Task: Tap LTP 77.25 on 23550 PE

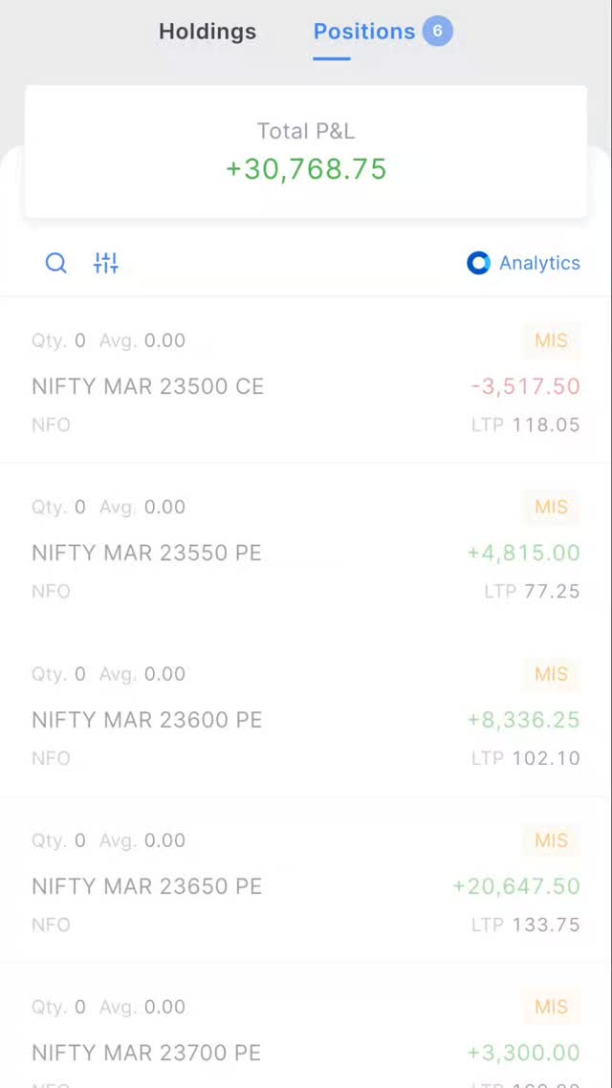Action: 532,591
